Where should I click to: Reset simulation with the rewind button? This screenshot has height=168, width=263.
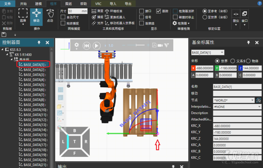(x=86, y=46)
